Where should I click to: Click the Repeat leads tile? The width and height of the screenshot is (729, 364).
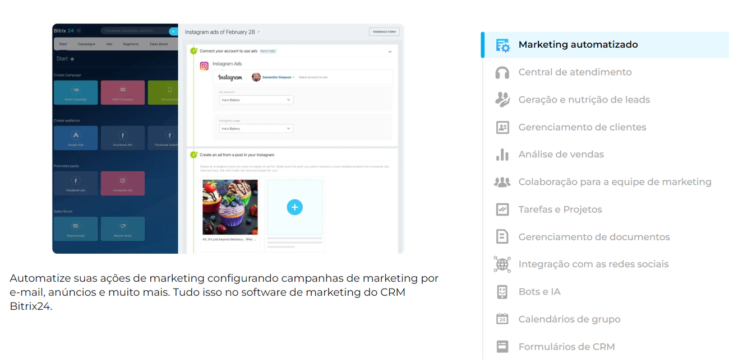[76, 228]
